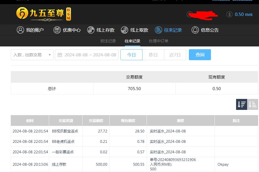Select the 往来记录 tab below the navbar
The image size is (259, 172).
tap(133, 40)
